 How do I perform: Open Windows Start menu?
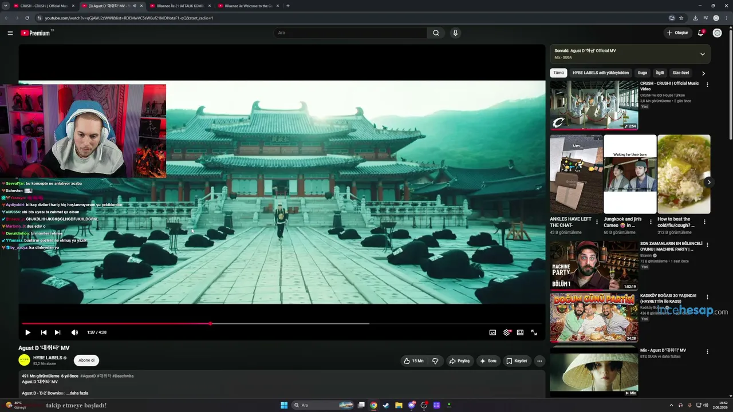(284, 405)
